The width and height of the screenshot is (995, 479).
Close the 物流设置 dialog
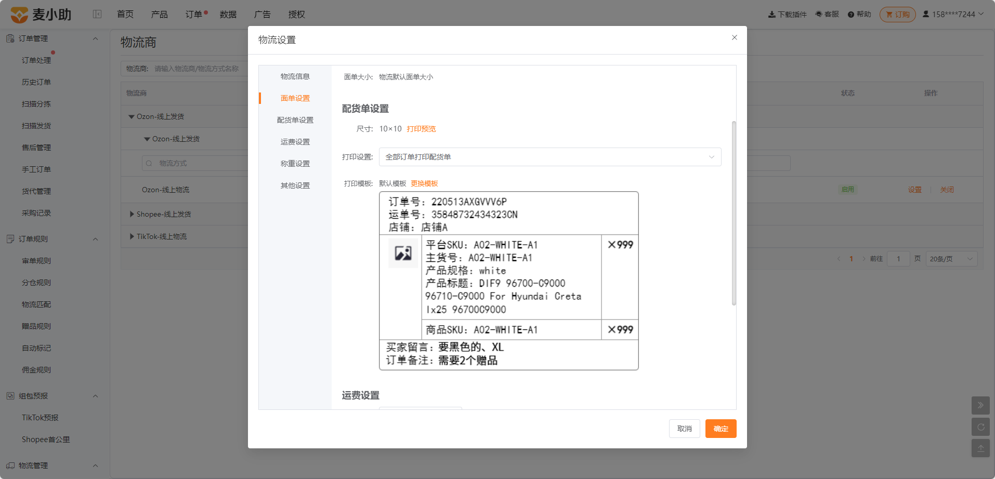735,37
